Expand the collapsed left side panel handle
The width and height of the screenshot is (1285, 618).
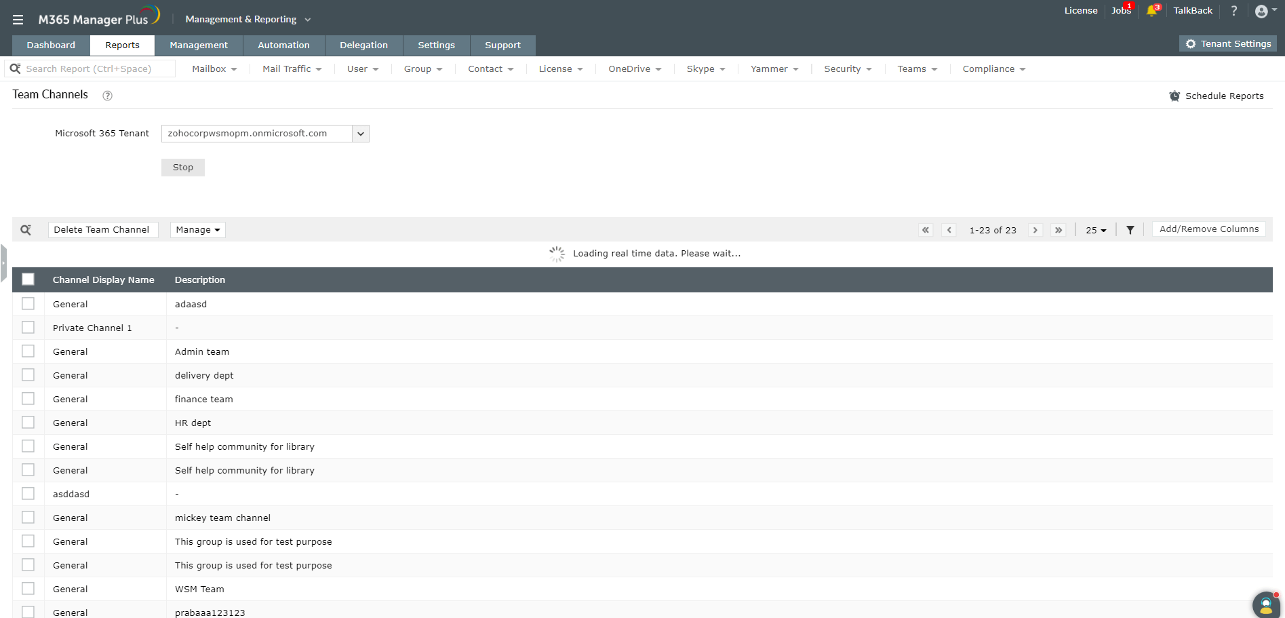(x=3, y=263)
